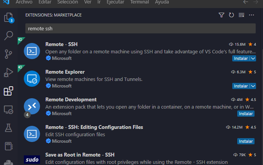Viewport: 263px width, 165px height.
Task: Install the Remote Development extension pack
Action: 246,114
